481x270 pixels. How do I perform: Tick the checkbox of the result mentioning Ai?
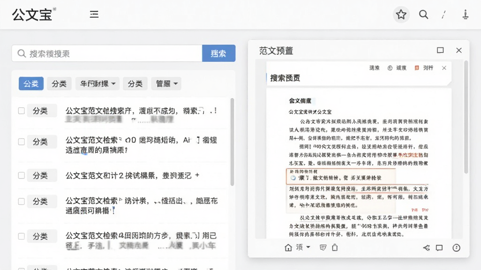click(x=21, y=142)
